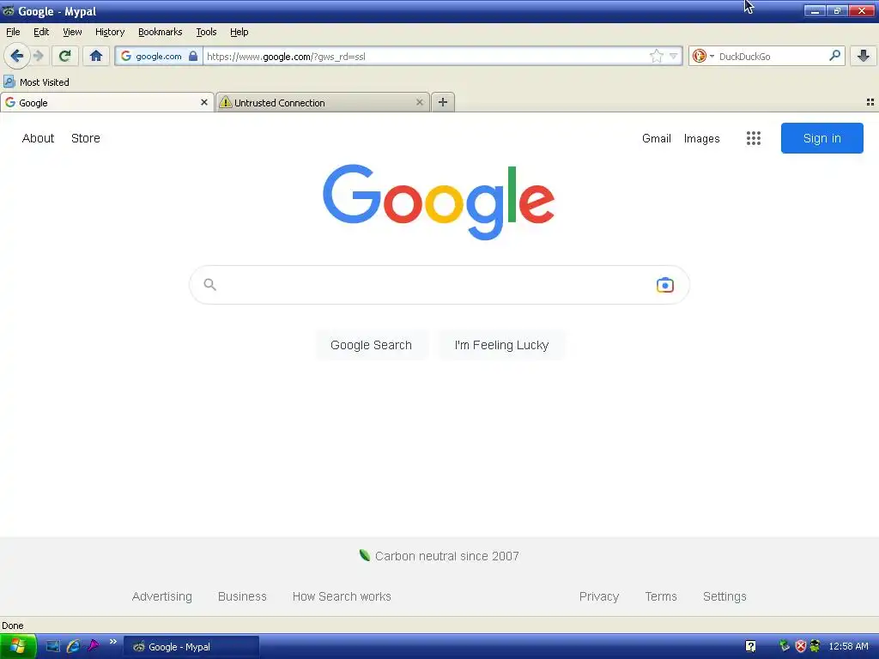Open the Edit menu

pyautogui.click(x=41, y=32)
